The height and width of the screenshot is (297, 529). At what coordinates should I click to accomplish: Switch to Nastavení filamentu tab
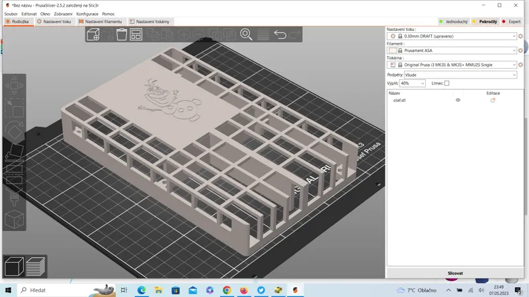[101, 22]
